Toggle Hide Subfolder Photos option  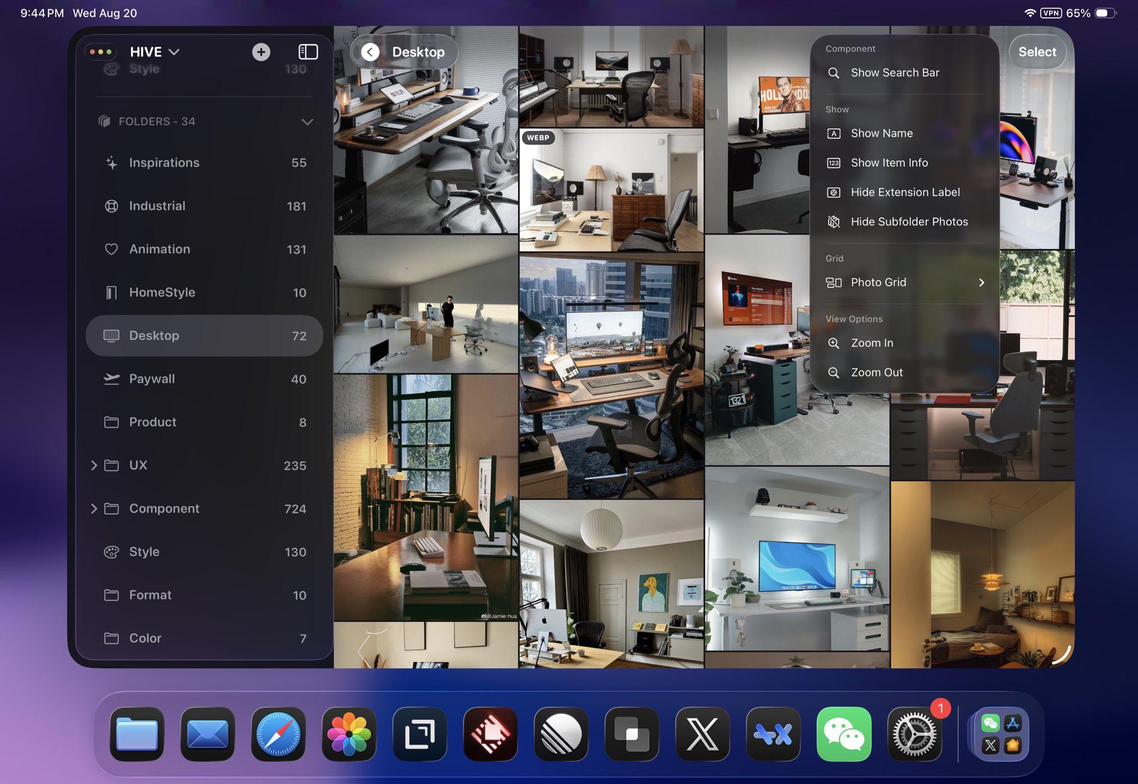tap(909, 222)
